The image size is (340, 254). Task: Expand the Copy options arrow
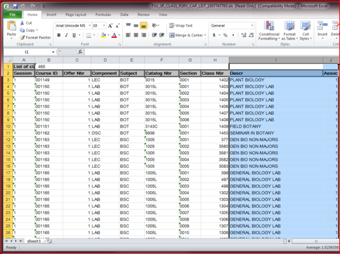pyautogui.click(x=37, y=30)
